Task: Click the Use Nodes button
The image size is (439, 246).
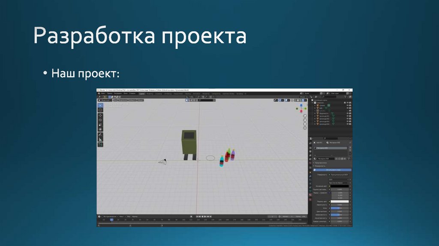Action: (x=332, y=170)
